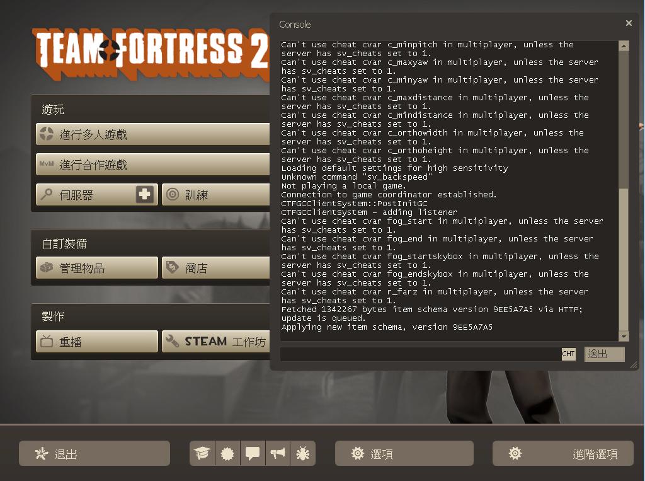Click console scrollbar down arrow
Image resolution: width=645 pixels, height=481 pixels.
624,337
